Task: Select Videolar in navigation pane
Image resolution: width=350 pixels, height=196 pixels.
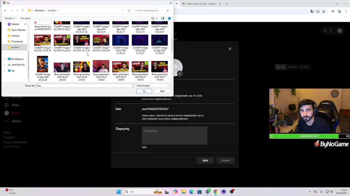Action: coord(15,24)
